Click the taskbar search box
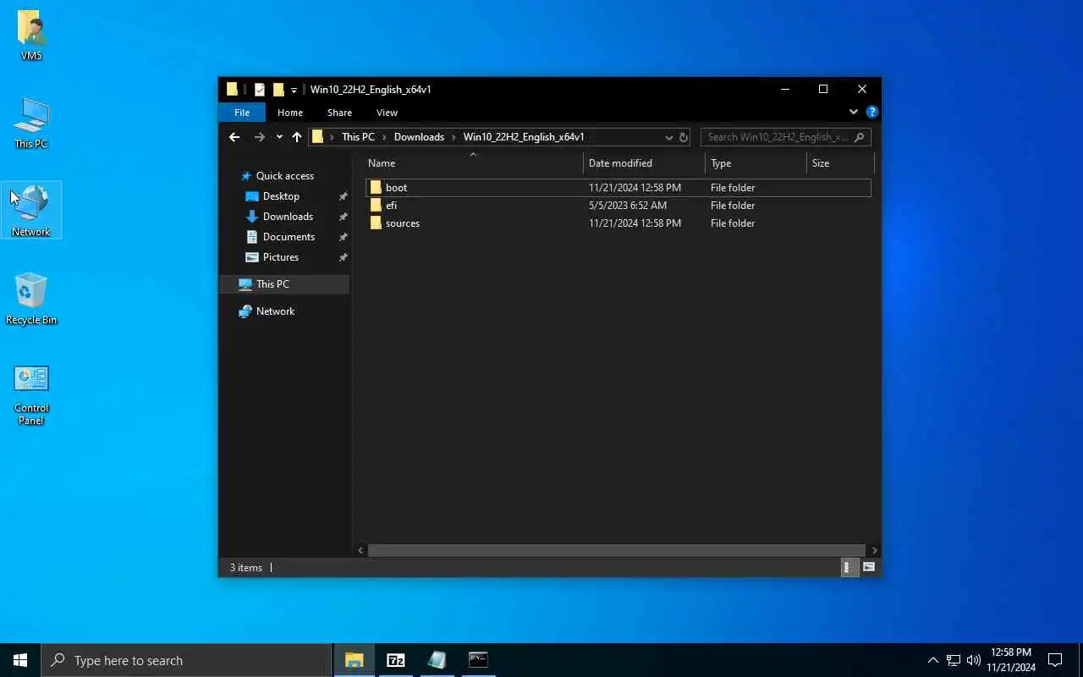This screenshot has width=1083, height=677. pyautogui.click(x=186, y=660)
